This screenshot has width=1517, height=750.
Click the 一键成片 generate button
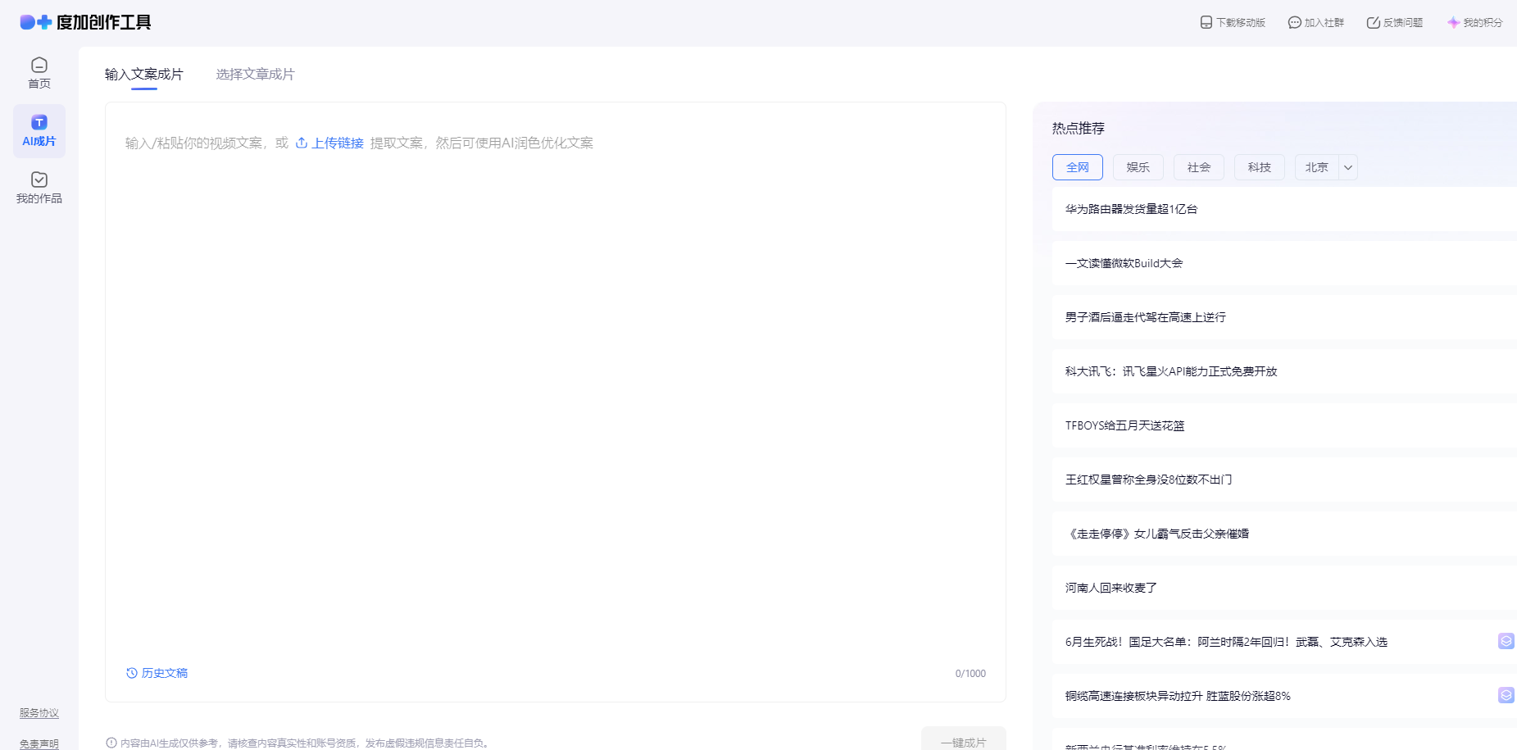[963, 742]
